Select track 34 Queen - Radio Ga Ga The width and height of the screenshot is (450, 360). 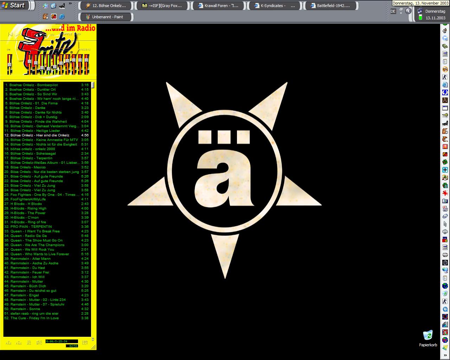47,236
